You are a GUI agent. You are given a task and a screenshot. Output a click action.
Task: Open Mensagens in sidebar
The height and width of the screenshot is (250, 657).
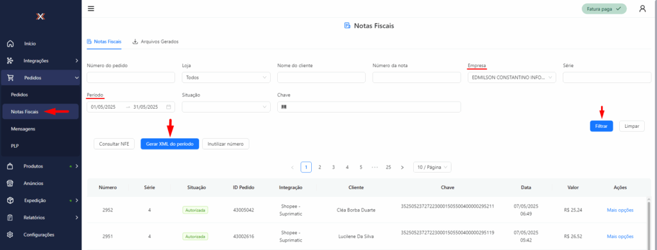pyautogui.click(x=23, y=129)
